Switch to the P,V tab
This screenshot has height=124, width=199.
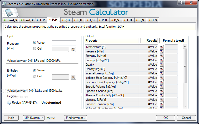point(116,20)
